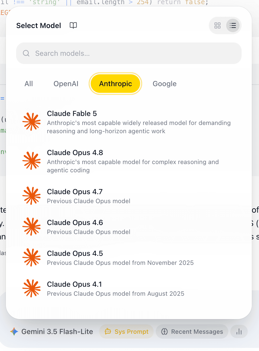Choose Claude Opus 4.6 model
This screenshot has height=351, width=259.
click(x=129, y=227)
